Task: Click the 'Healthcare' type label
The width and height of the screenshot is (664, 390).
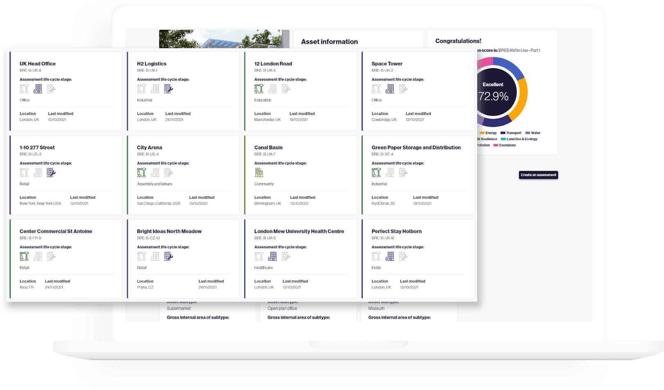Action: tap(264, 267)
